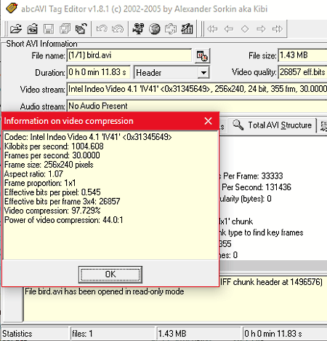Click the globe icon in toolbar
This screenshot has height=341, width=327.
point(155,29)
